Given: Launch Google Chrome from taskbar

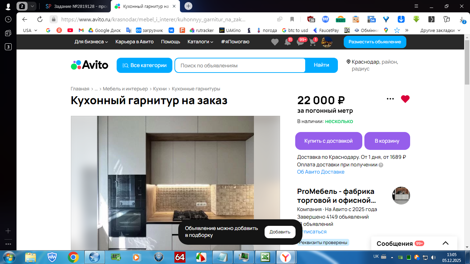Looking at the screenshot, I should click(73, 257).
